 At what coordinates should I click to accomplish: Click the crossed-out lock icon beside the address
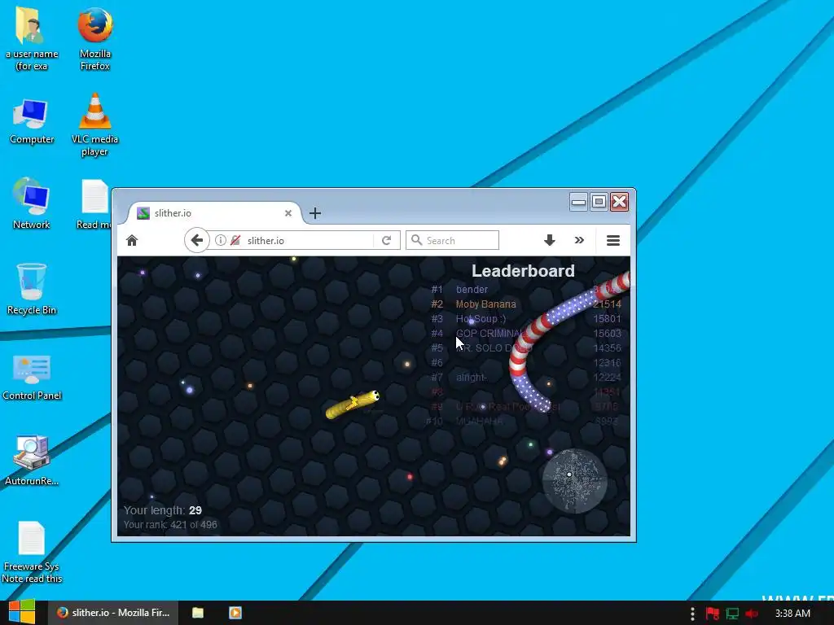tap(235, 240)
